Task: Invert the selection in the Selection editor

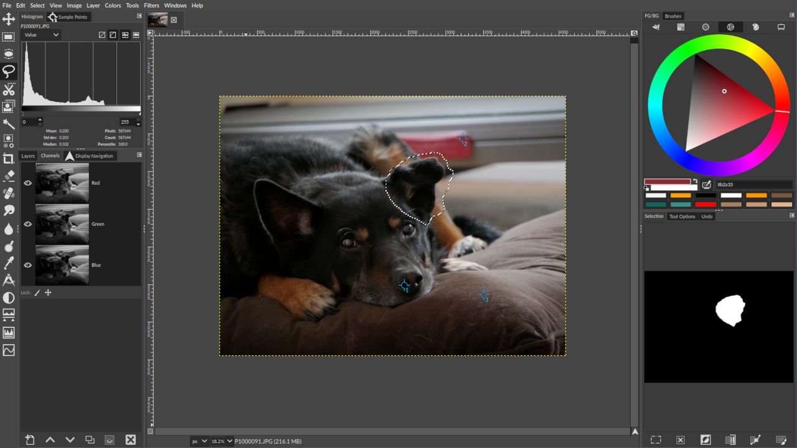Action: (705, 439)
